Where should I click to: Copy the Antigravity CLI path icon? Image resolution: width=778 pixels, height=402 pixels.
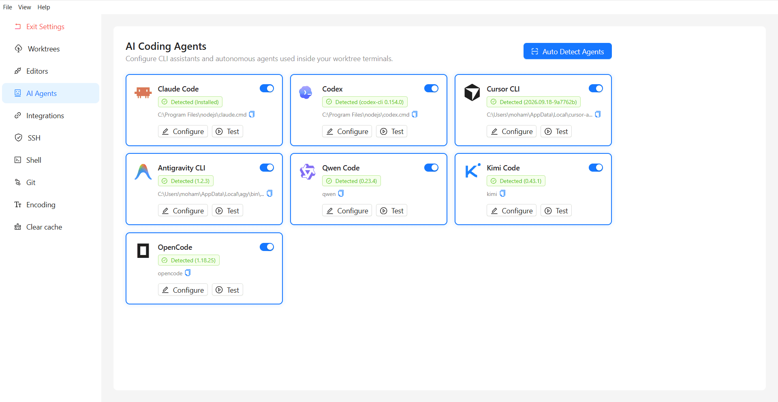269,194
